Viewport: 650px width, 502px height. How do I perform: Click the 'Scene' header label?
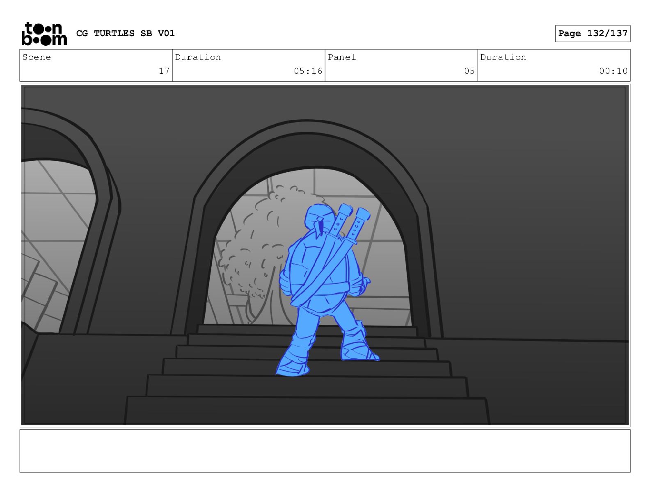[37, 57]
